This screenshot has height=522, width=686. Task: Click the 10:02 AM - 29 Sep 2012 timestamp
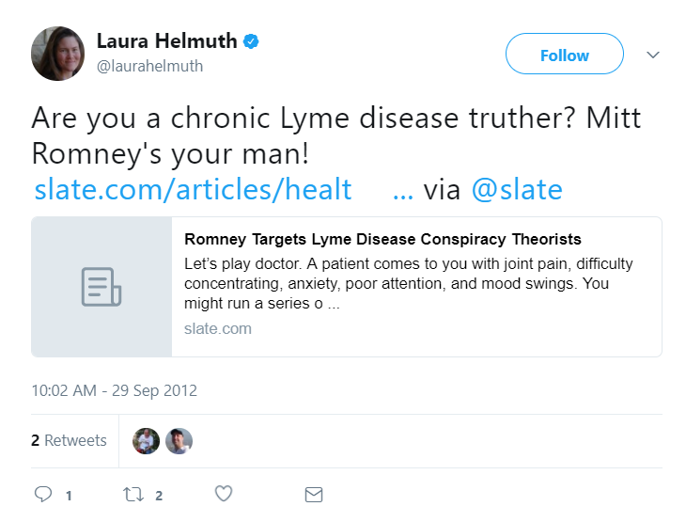point(115,390)
